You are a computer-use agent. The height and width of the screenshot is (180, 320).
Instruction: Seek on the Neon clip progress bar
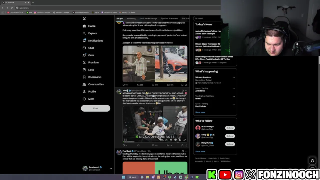coord(155,136)
